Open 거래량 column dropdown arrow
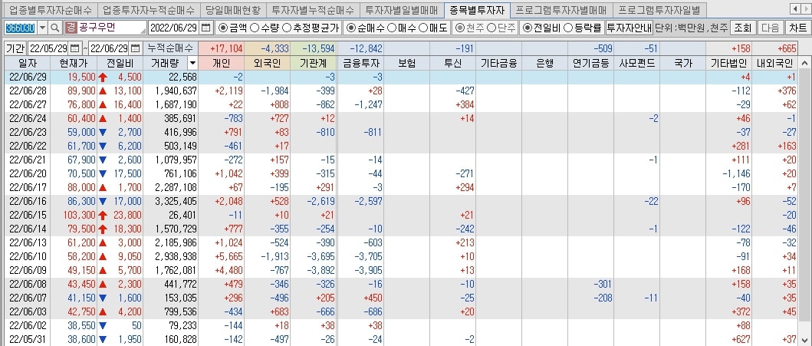This screenshot has height=346, width=812. pos(192,64)
